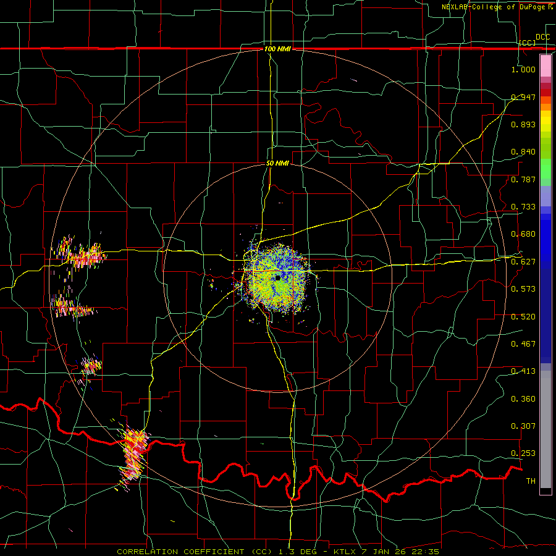Select the 0.520 legend value

(523, 317)
